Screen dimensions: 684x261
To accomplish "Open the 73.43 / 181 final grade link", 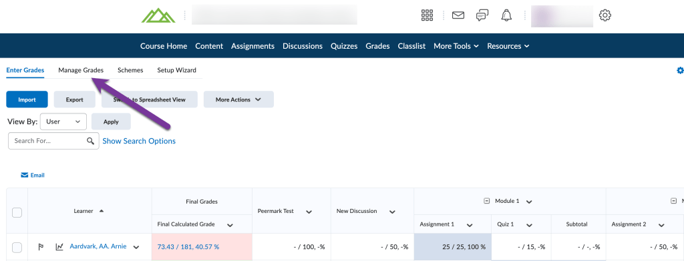I will [x=188, y=247].
